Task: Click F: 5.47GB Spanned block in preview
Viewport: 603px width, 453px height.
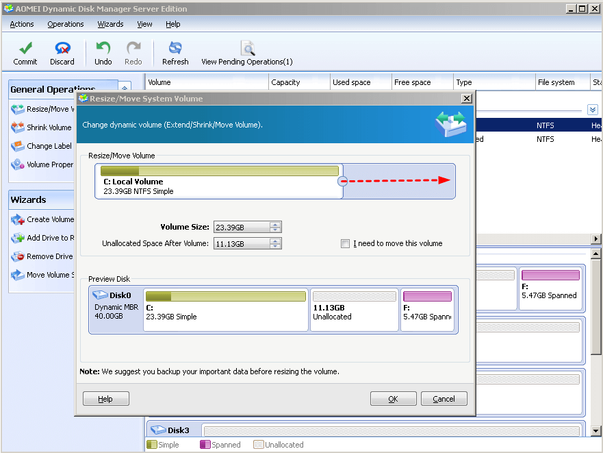Action: (x=428, y=310)
